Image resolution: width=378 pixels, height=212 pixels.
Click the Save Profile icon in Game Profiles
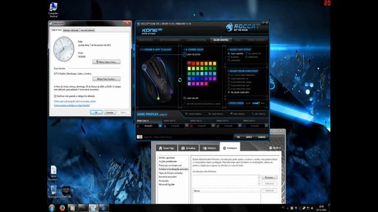pyautogui.click(x=232, y=114)
